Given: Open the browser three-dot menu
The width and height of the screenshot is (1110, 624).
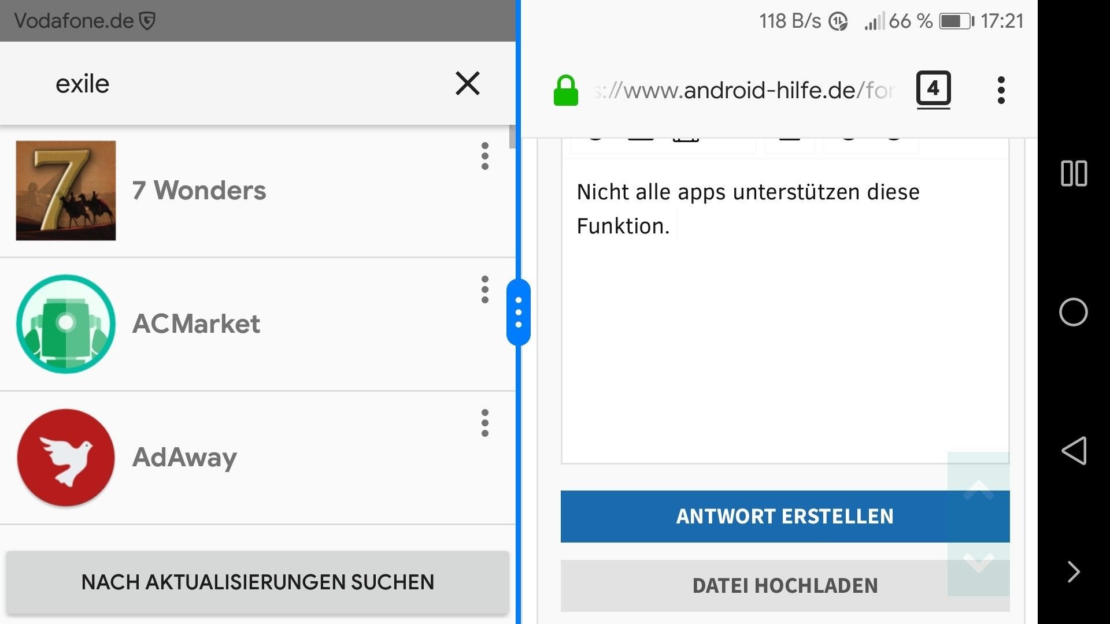Looking at the screenshot, I should point(1001,90).
